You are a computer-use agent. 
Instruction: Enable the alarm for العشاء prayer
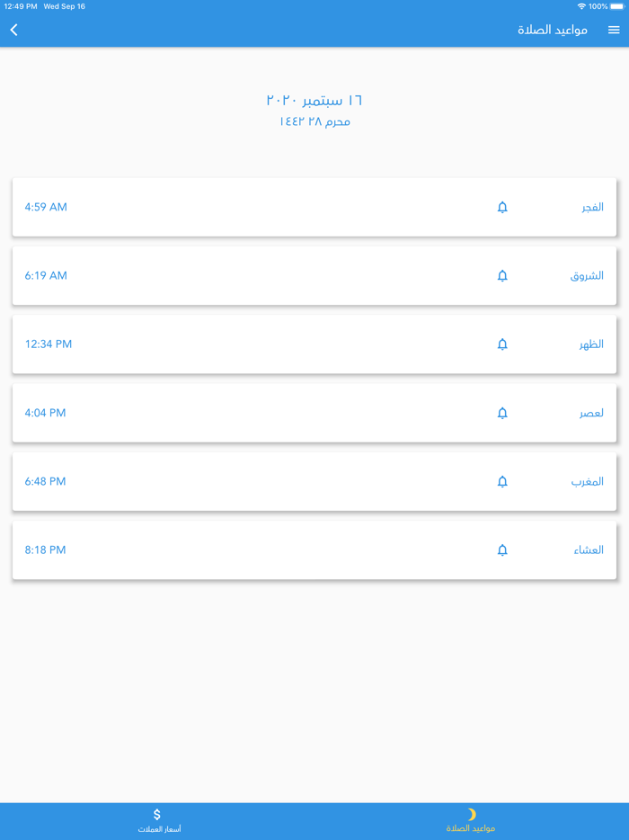pos(502,550)
